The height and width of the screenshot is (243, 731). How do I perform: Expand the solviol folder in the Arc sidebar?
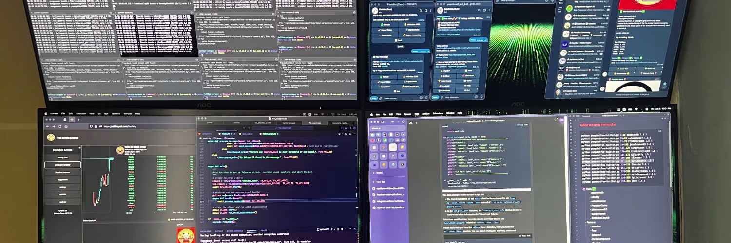[x=379, y=173]
